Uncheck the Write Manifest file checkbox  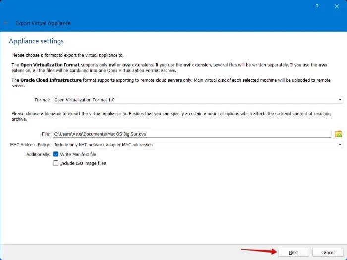[56, 154]
